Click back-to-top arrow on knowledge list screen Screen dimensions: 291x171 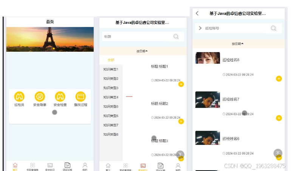[180, 154]
